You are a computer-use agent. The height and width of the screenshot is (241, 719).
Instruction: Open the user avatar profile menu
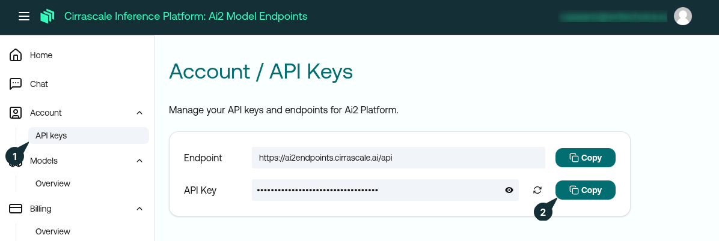(x=683, y=16)
